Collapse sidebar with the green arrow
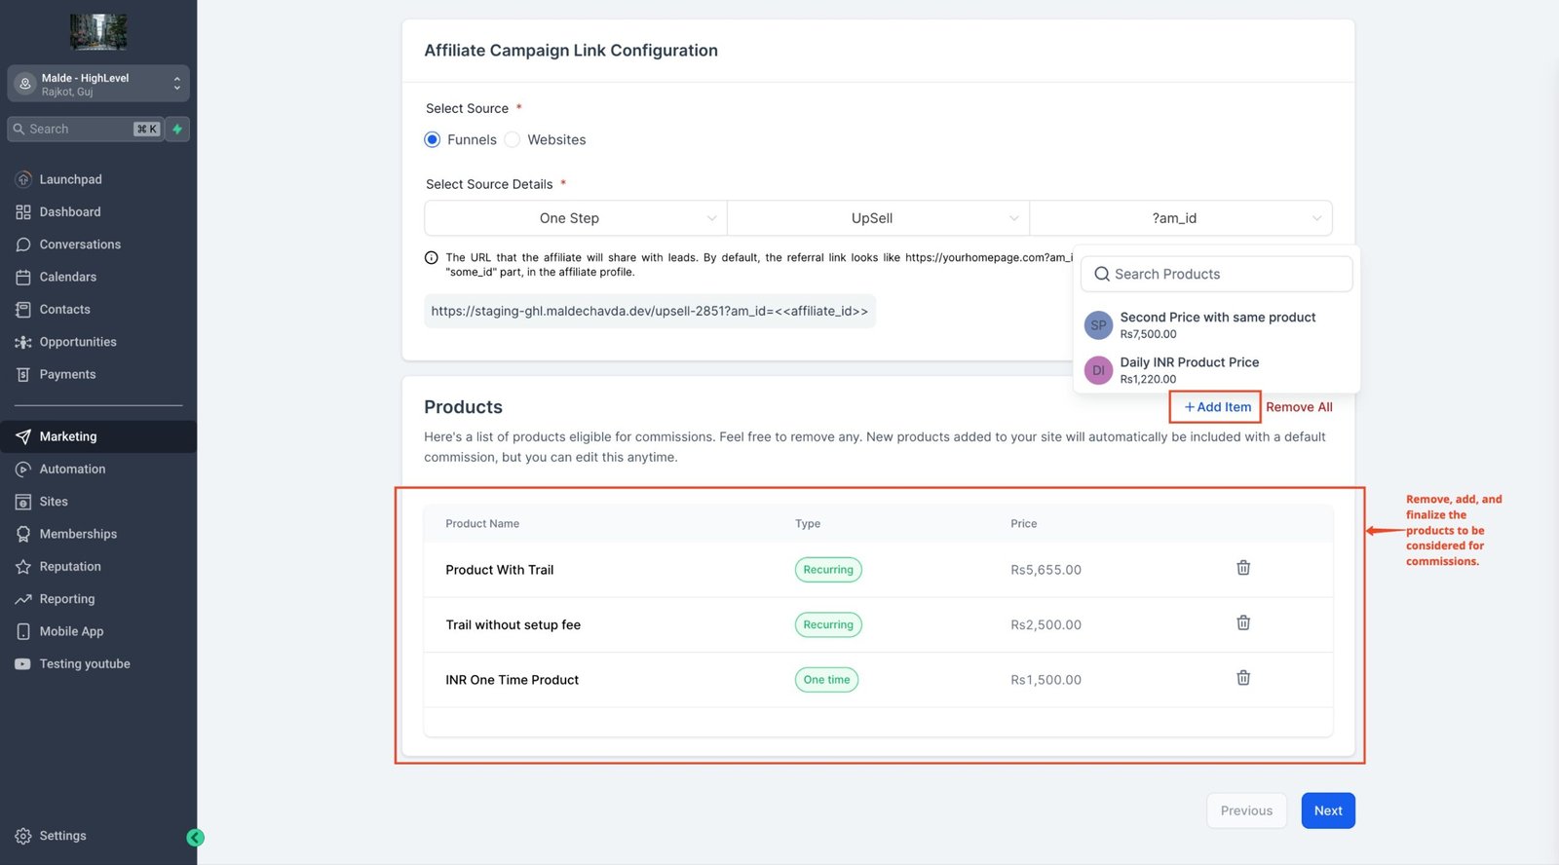 195,838
